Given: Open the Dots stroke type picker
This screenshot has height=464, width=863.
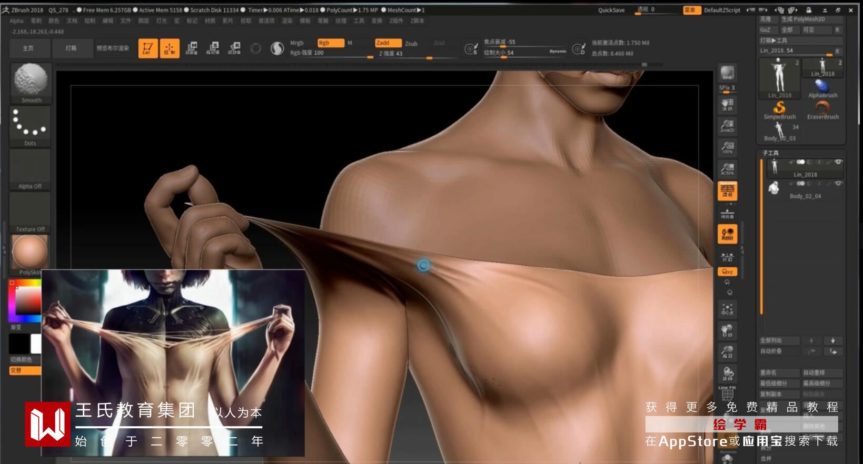Looking at the screenshot, I should 30,126.
